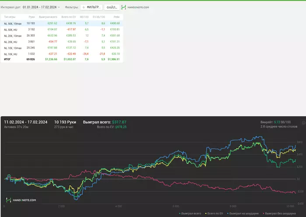This screenshot has width=306, height=217.
Task: Select the NL 10€, 10max row
Action: click(62, 48)
